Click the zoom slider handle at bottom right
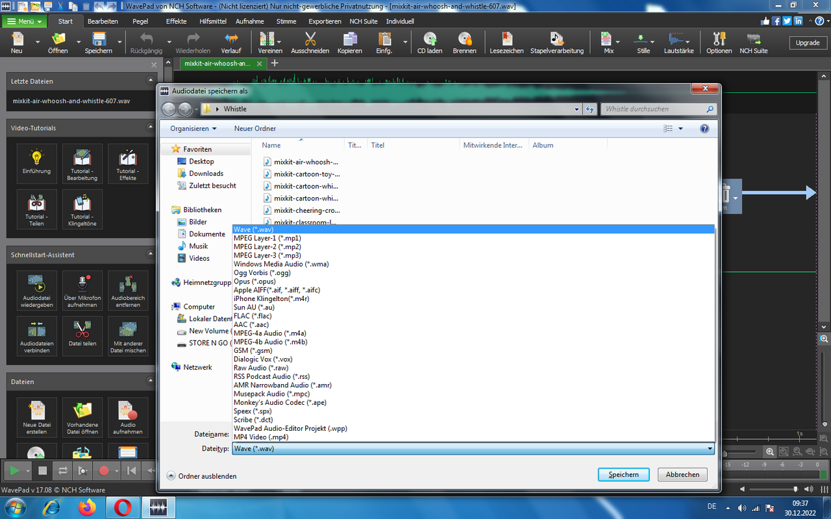 [796, 490]
